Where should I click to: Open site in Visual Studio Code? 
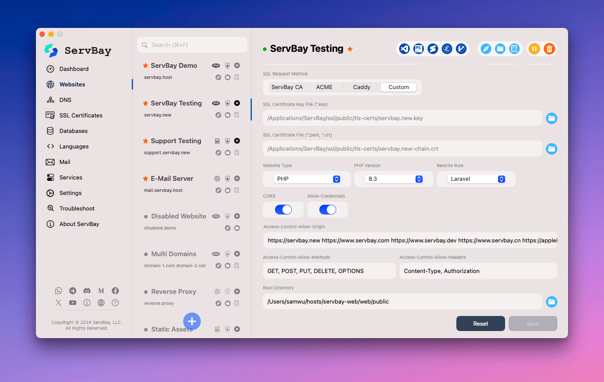[404, 49]
